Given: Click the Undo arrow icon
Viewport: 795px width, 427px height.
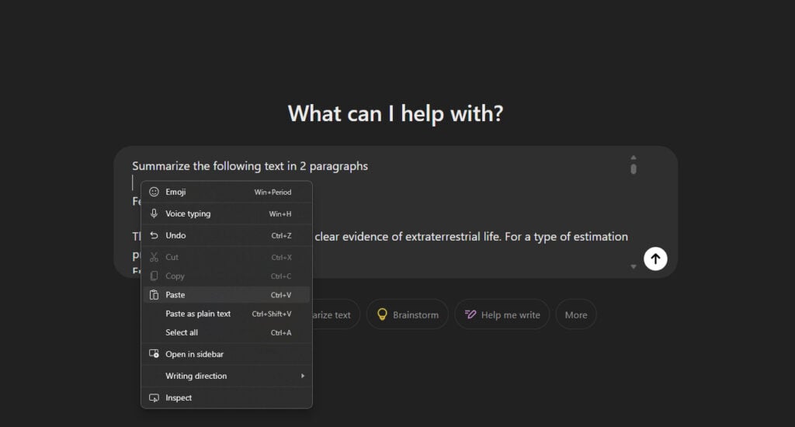Looking at the screenshot, I should click(x=154, y=235).
